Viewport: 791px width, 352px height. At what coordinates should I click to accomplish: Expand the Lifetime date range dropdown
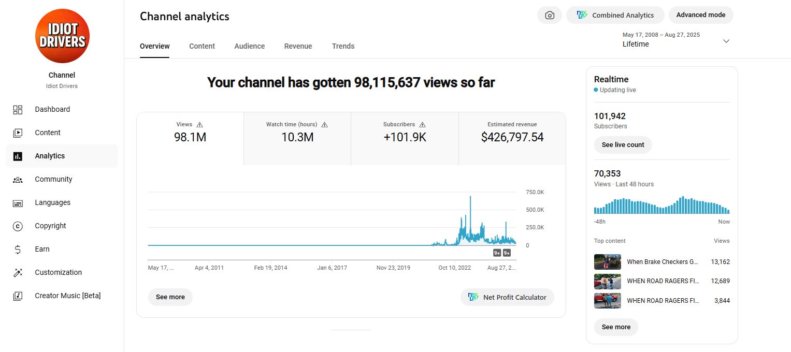coord(726,41)
